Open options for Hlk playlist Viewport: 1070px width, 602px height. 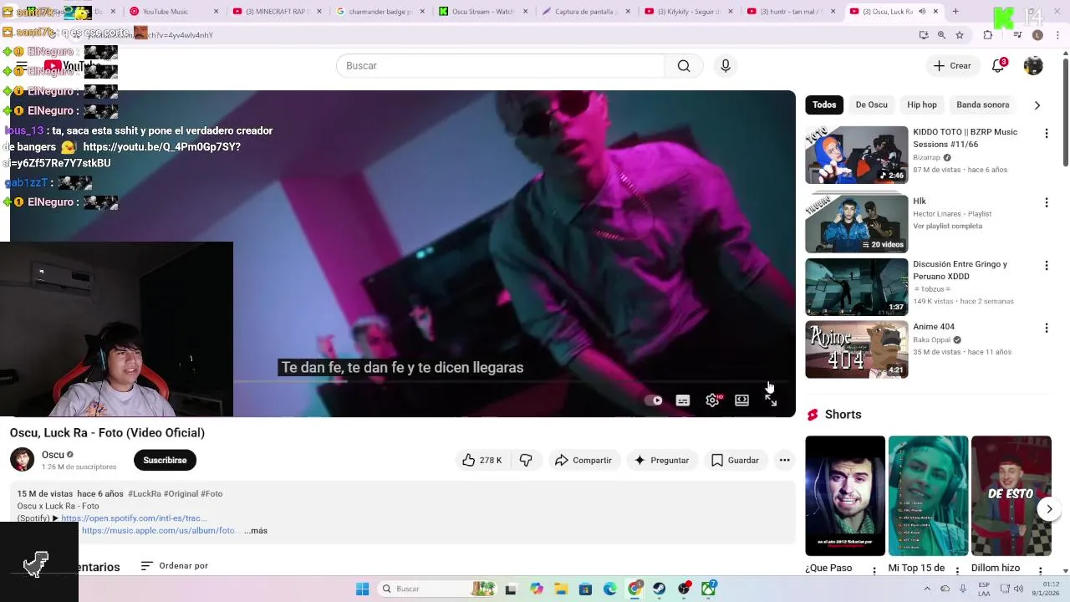point(1046,202)
